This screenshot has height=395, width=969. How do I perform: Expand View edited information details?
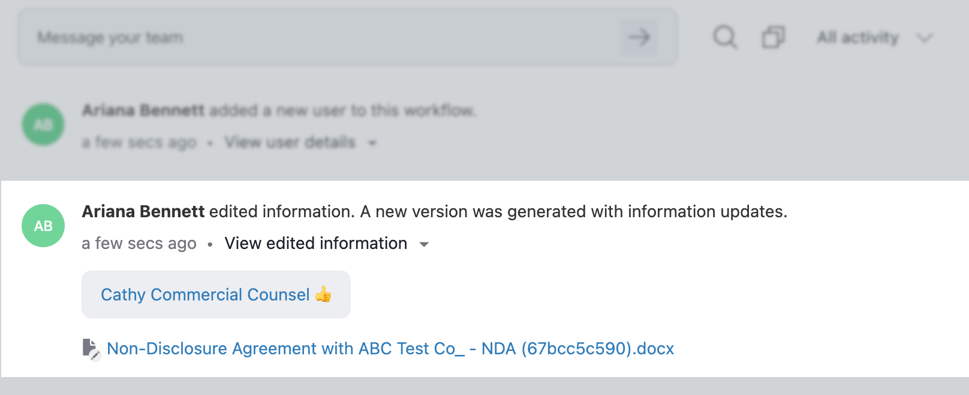[316, 244]
